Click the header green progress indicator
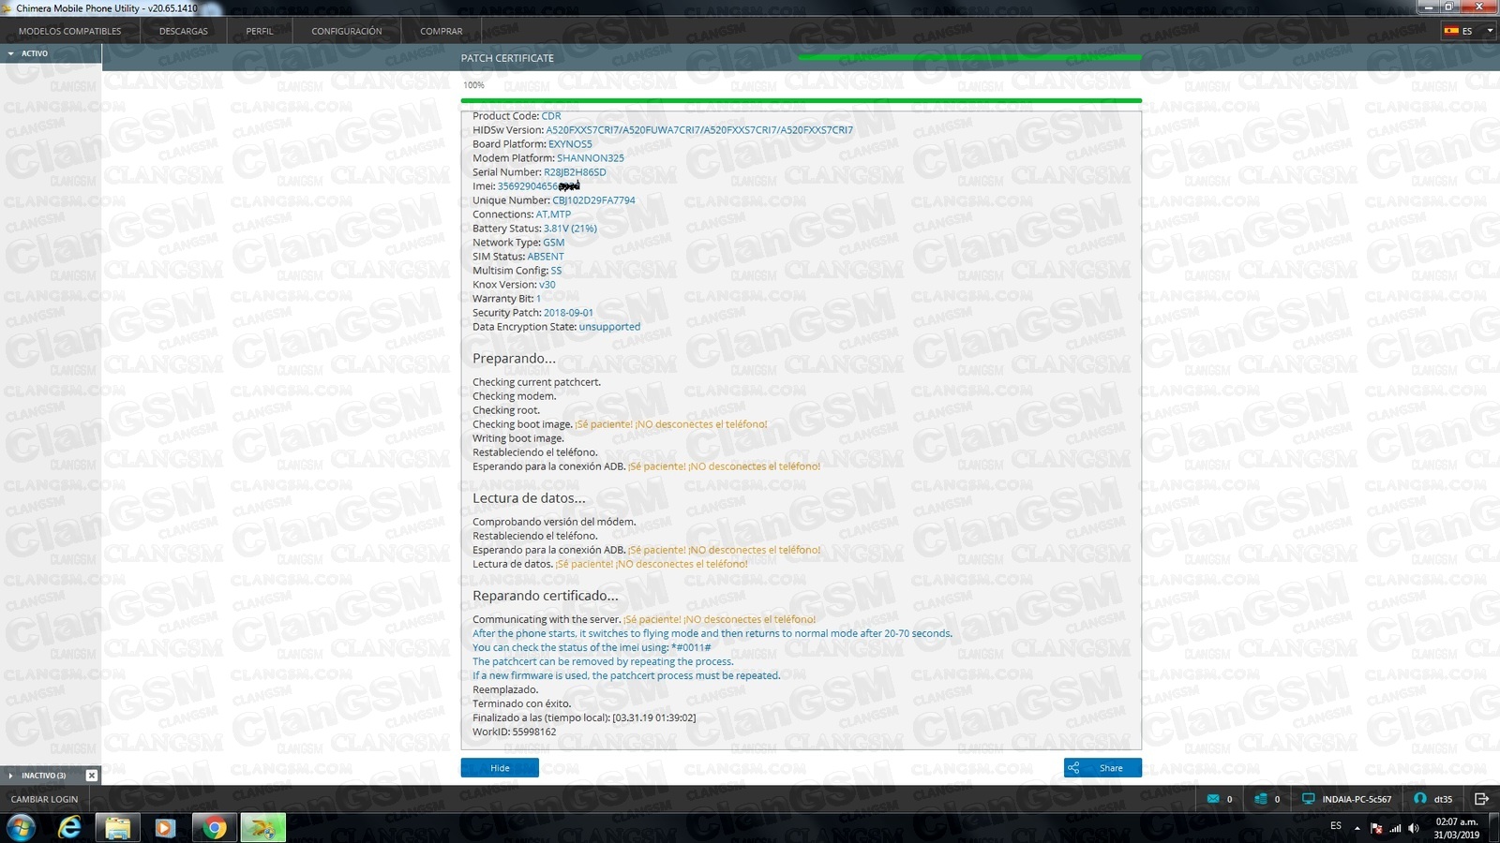Viewport: 1500px width, 843px height. pyautogui.click(x=969, y=58)
